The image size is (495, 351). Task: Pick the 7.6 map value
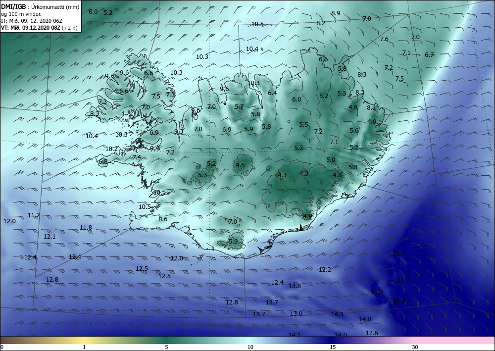(x=384, y=39)
